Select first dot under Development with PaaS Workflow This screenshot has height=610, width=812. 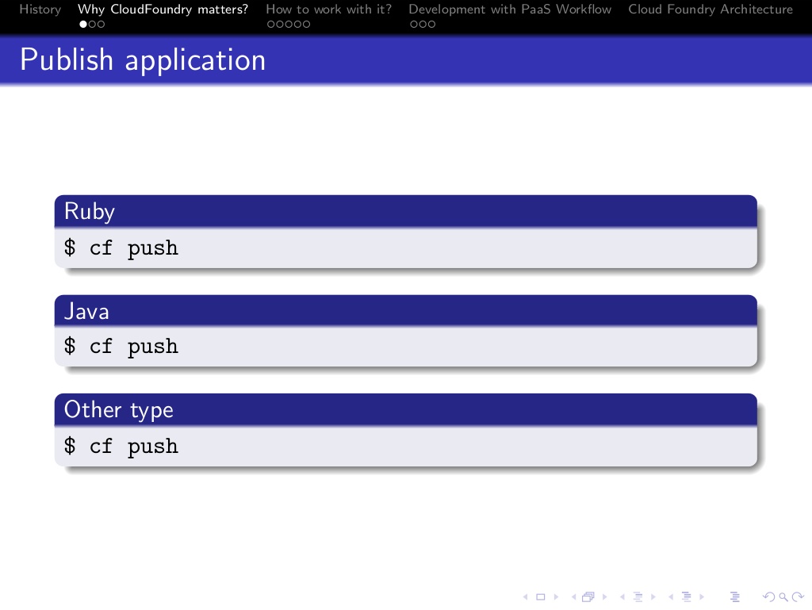point(414,24)
